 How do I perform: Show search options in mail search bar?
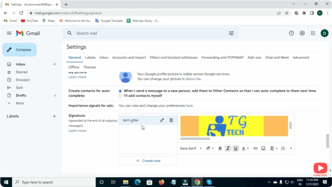(x=231, y=33)
